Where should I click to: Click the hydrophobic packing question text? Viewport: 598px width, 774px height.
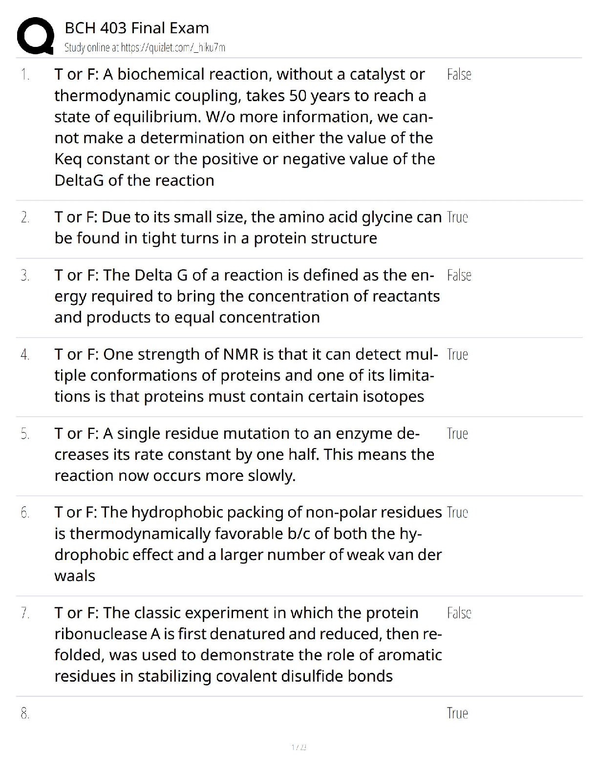coord(248,544)
